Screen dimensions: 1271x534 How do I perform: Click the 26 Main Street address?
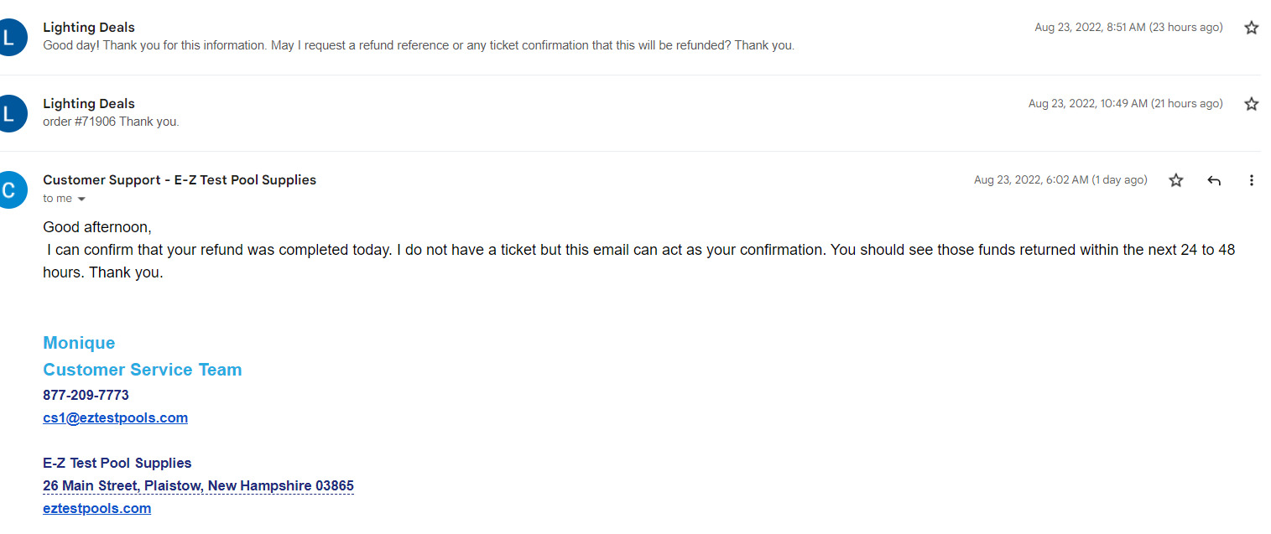(198, 485)
